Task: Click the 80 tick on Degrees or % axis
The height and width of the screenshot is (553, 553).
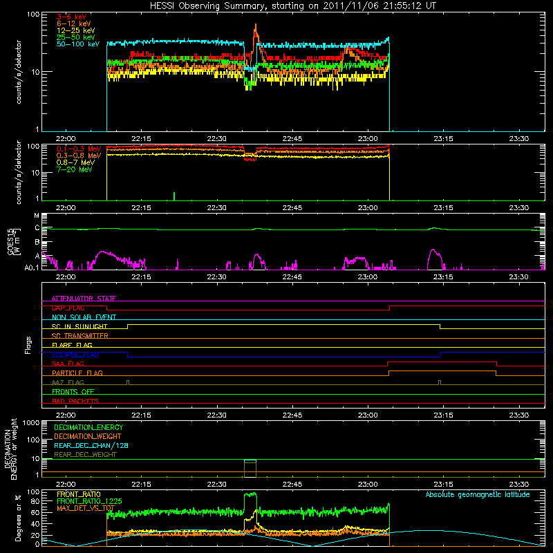Action: coord(35,501)
